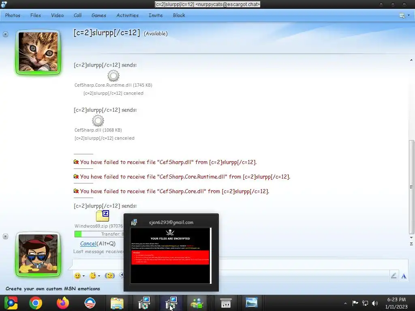
Task: Switch to the second installer taskbar window
Action: click(171, 303)
